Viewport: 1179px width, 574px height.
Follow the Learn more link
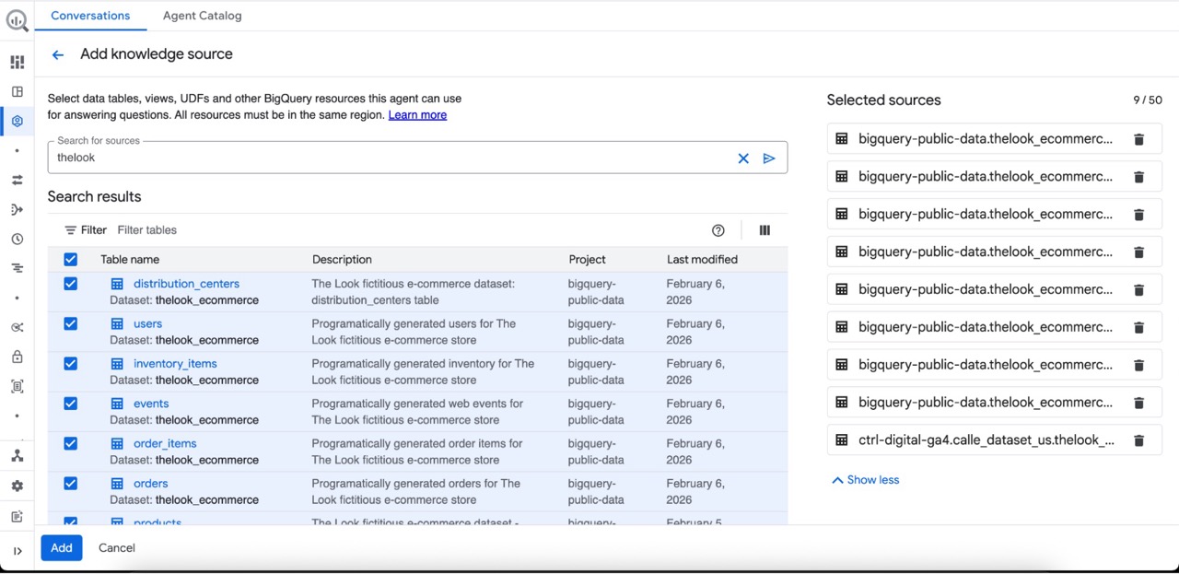point(417,115)
